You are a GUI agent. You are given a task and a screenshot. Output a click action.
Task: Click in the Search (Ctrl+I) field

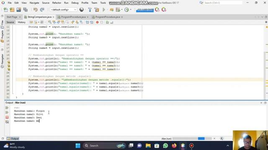223,3
